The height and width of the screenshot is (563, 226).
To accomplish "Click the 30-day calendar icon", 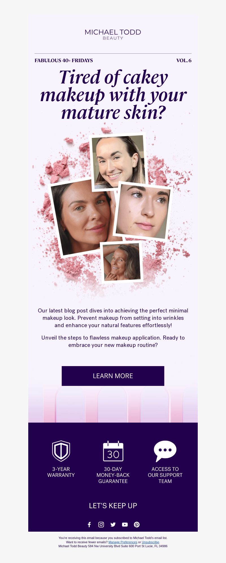I will 113,451.
